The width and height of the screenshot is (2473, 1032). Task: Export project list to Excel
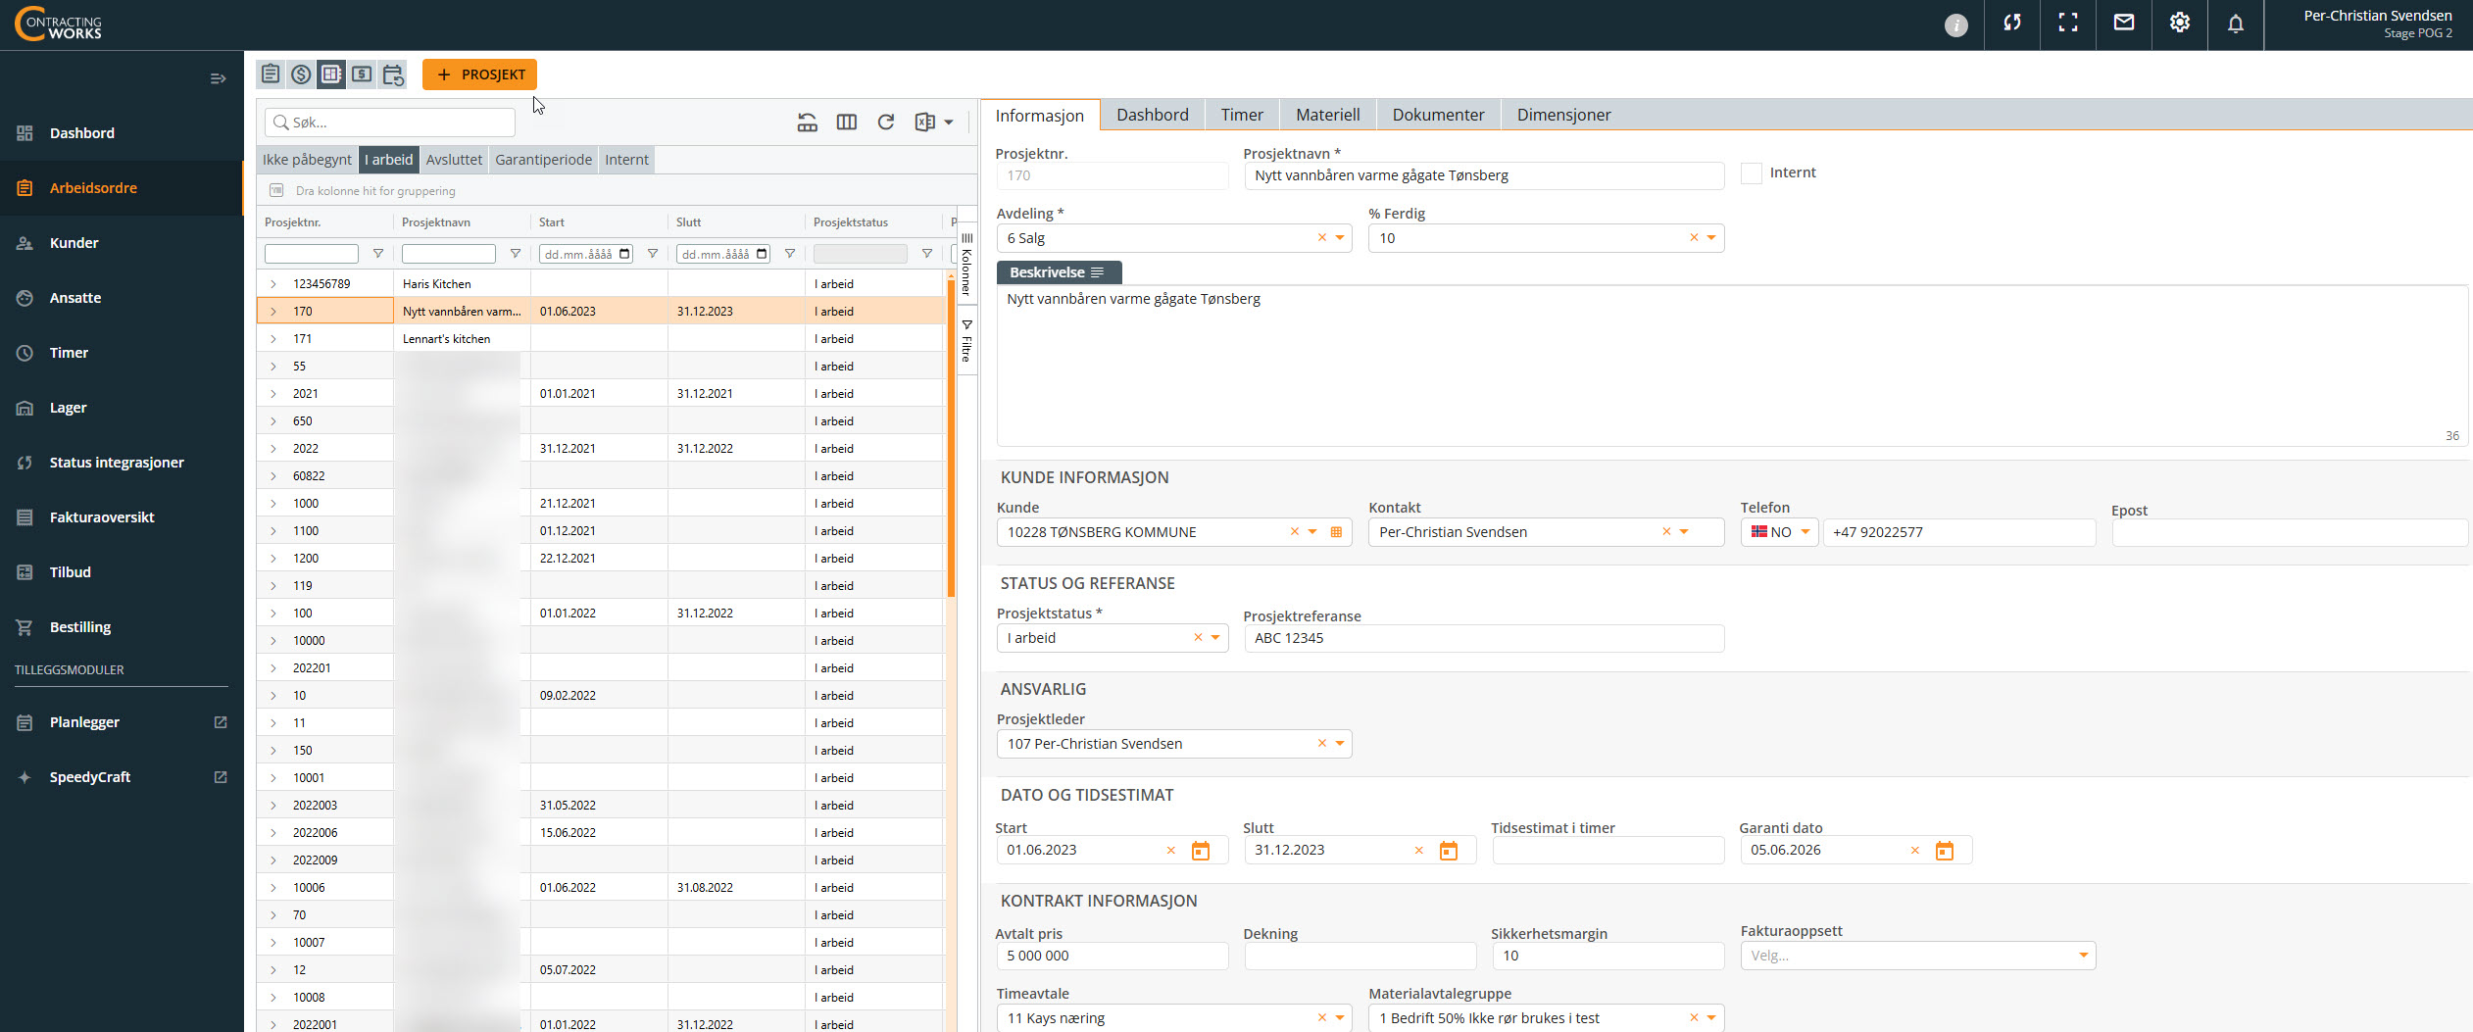point(924,123)
